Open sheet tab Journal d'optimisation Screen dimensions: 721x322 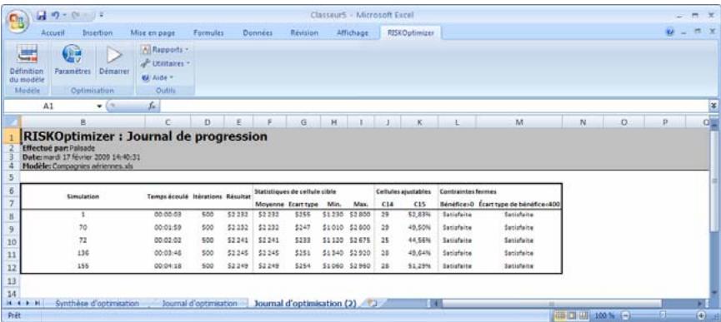tap(199, 304)
